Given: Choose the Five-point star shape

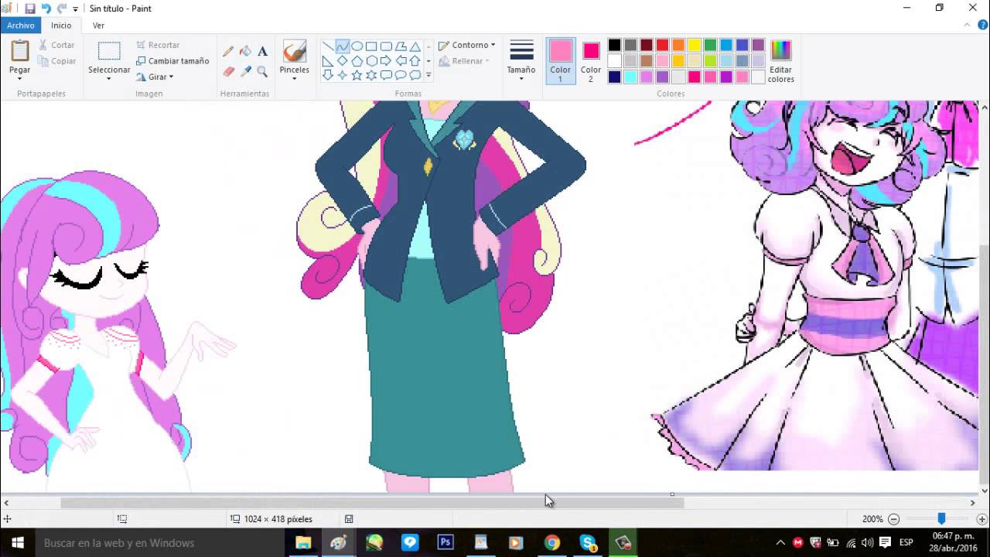Looking at the screenshot, I should pyautogui.click(x=357, y=75).
